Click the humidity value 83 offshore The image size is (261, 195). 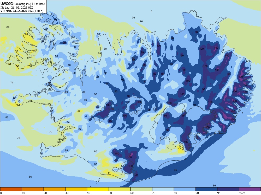tap(7, 118)
